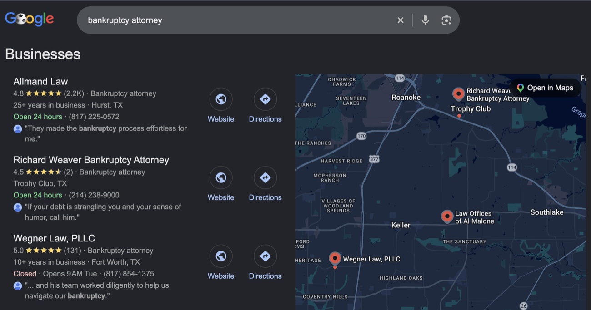Click Wegner Law phone (817) 854-1375
Image resolution: width=591 pixels, height=310 pixels.
(x=129, y=274)
